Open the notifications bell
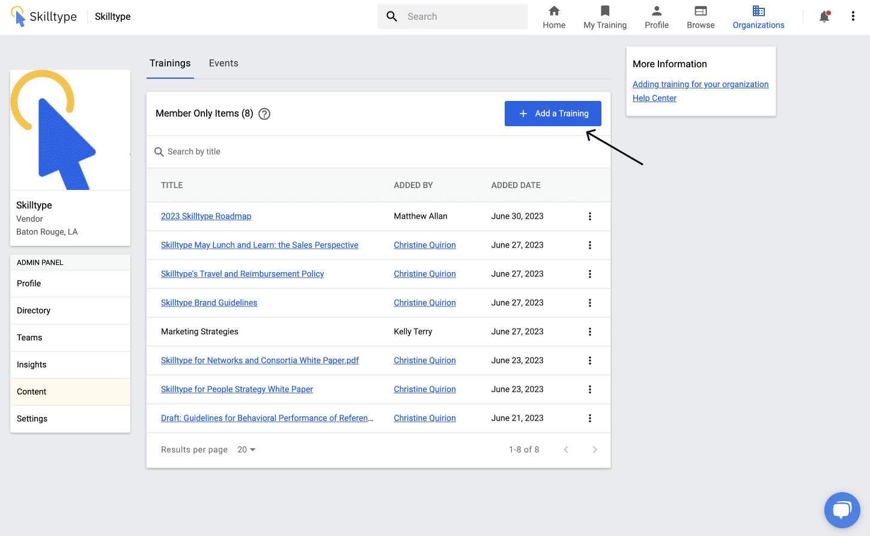Screen dimensions: 870x536 (824, 17)
